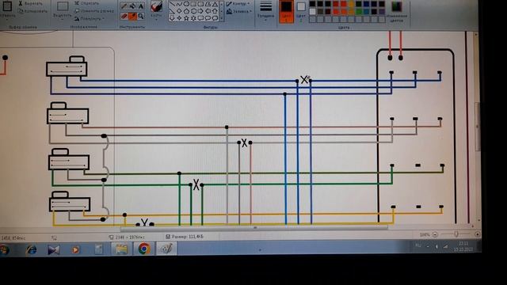Select the Color picker eyedropper tool
Screen dimensions: 507x285
(132, 16)
